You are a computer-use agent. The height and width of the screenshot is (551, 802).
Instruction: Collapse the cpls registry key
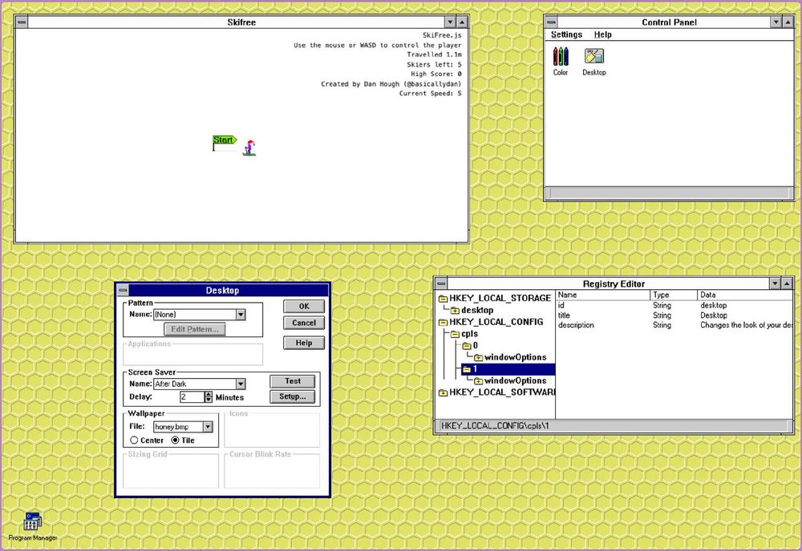(x=455, y=335)
